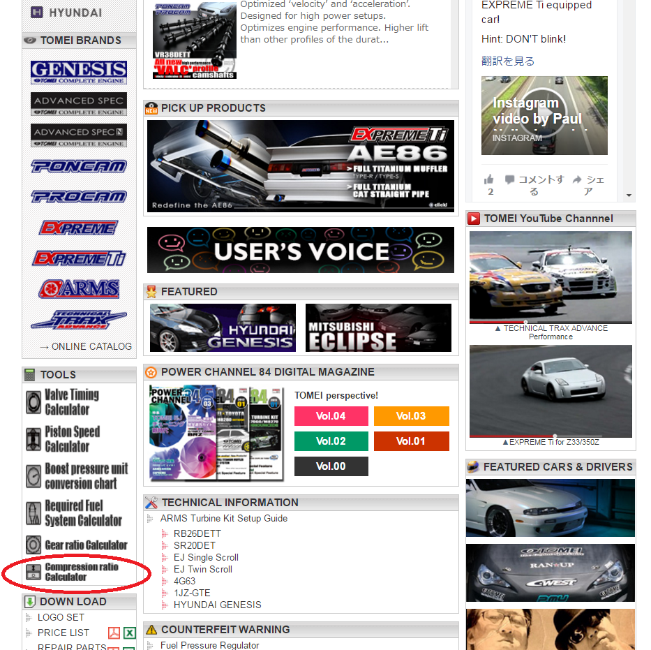The height and width of the screenshot is (650, 651).
Task: Open the LOGO SET download link
Action: coord(61,618)
